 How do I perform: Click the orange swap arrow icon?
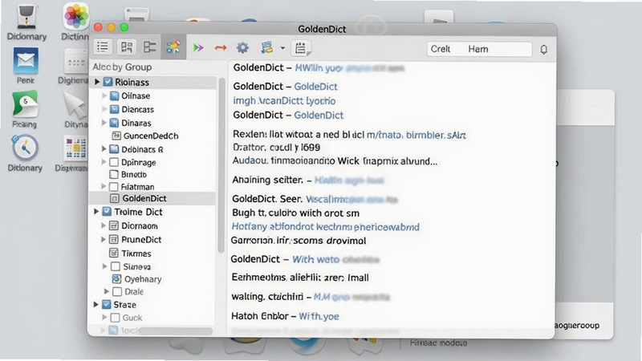pyautogui.click(x=221, y=48)
